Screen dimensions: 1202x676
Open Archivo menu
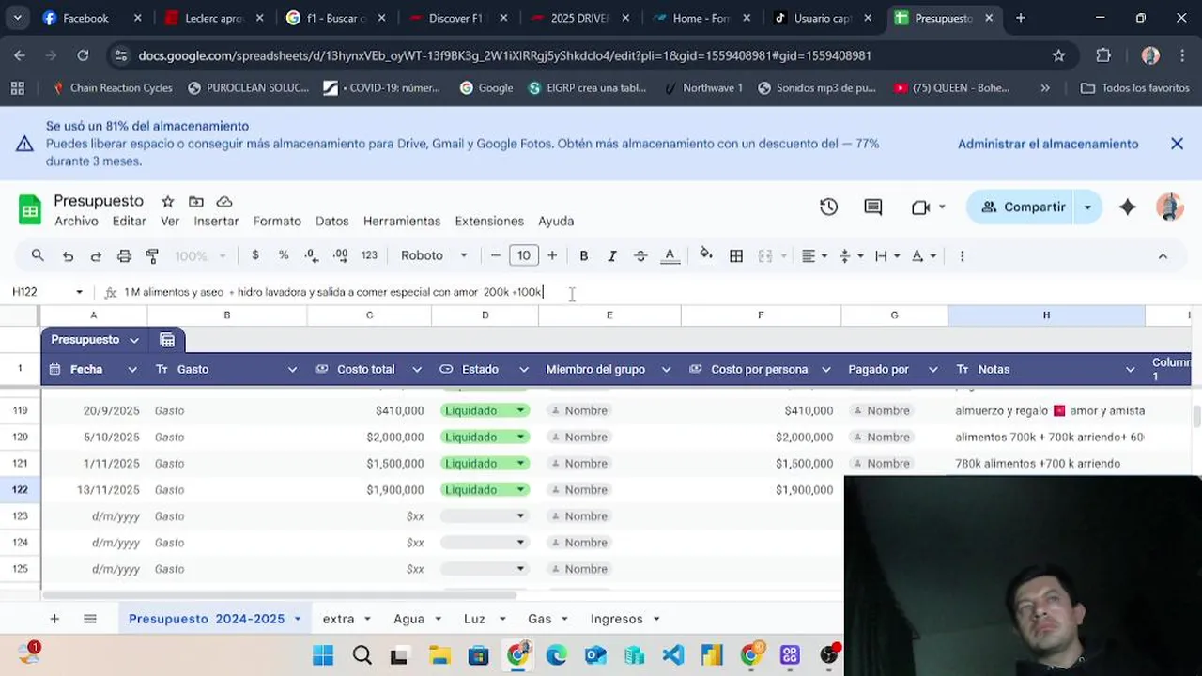pyautogui.click(x=76, y=222)
